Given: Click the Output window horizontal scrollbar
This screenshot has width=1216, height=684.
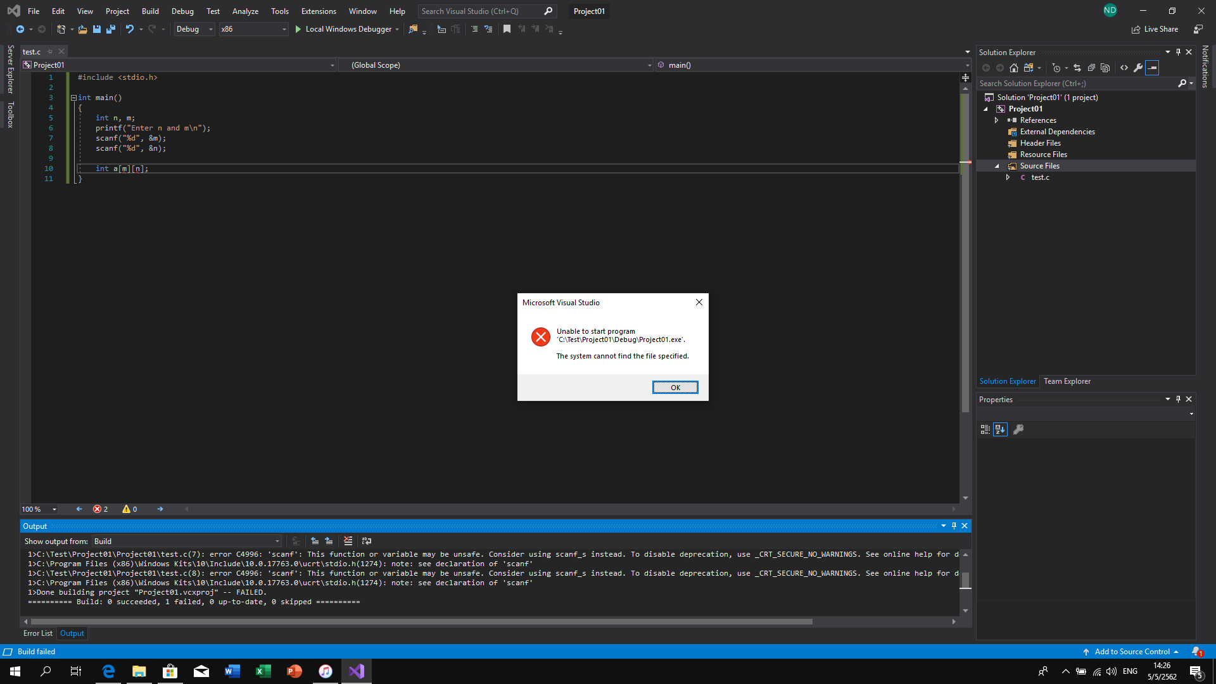Looking at the screenshot, I should 421,622.
